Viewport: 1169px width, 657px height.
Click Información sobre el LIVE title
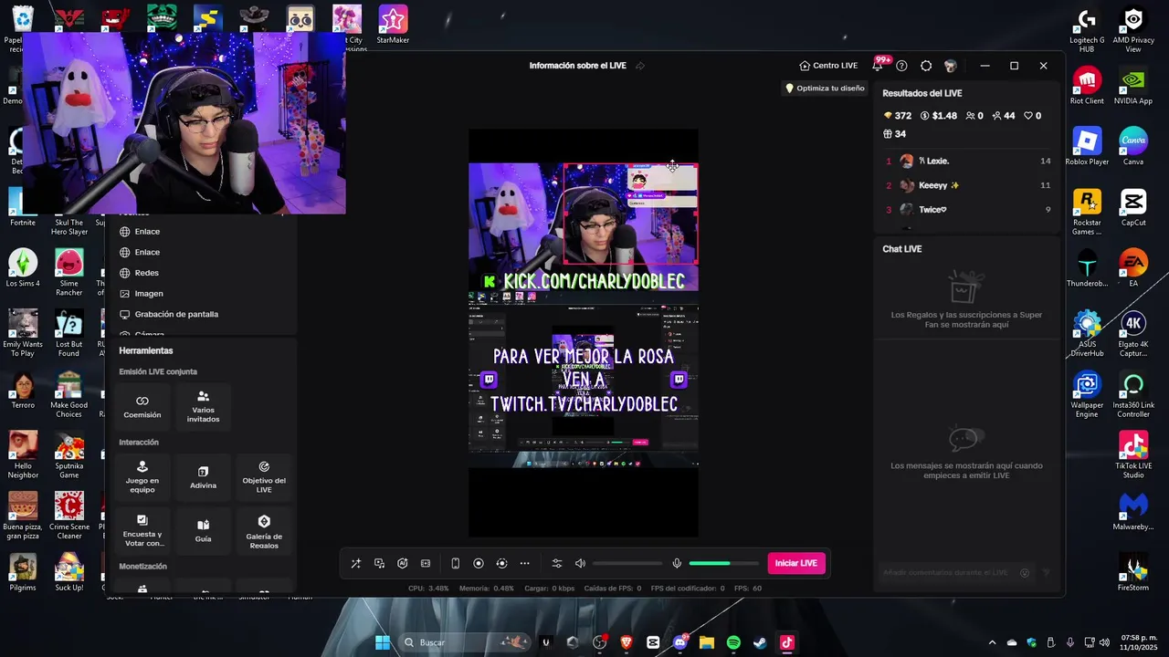click(578, 66)
